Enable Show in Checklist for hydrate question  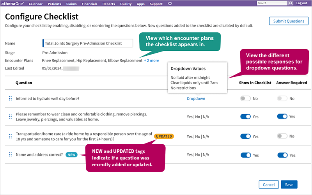[x=245, y=99]
